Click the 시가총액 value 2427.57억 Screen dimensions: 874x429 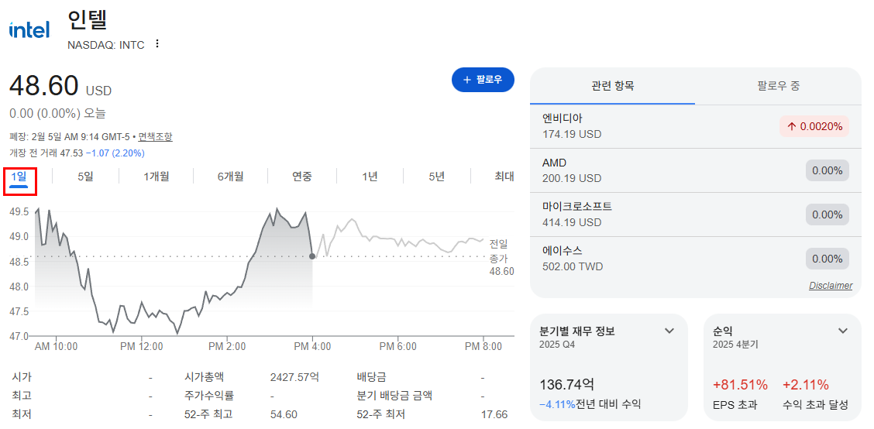pyautogui.click(x=295, y=377)
